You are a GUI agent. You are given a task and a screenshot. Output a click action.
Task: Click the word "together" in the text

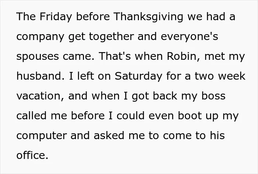111,37
